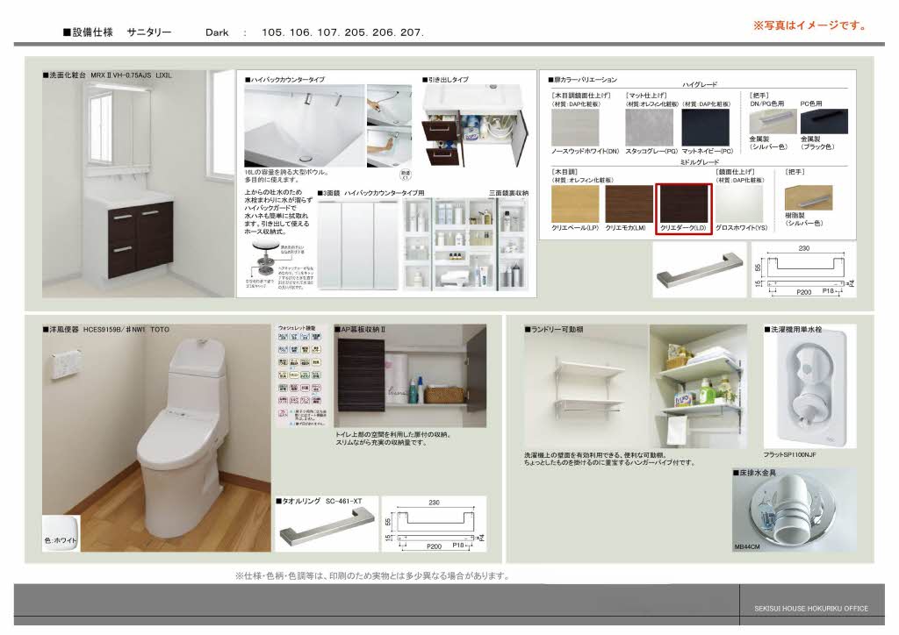Screen dimensions: 899x635
Task: Select the towel ring product photo
Action: coord(326,532)
